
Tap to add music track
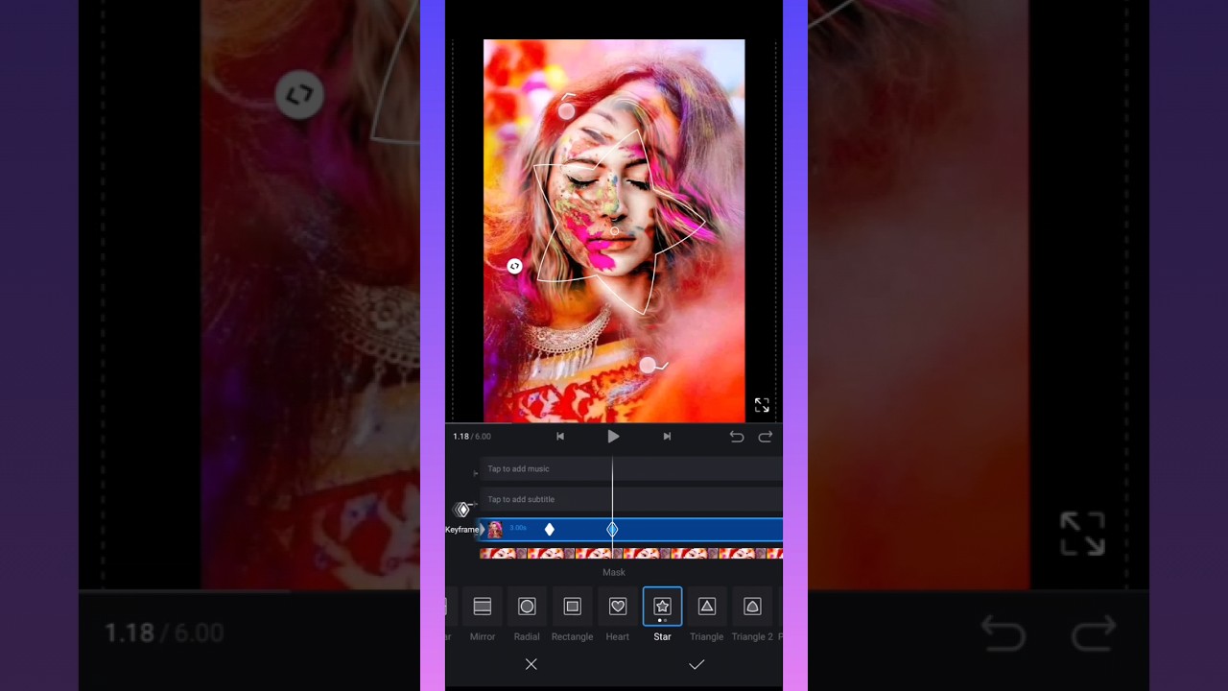631,469
